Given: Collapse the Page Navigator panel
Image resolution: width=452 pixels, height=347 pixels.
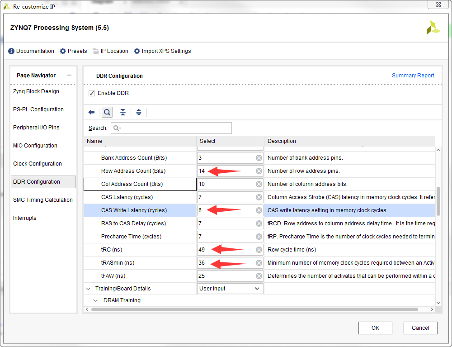Looking at the screenshot, I should tap(69, 75).
